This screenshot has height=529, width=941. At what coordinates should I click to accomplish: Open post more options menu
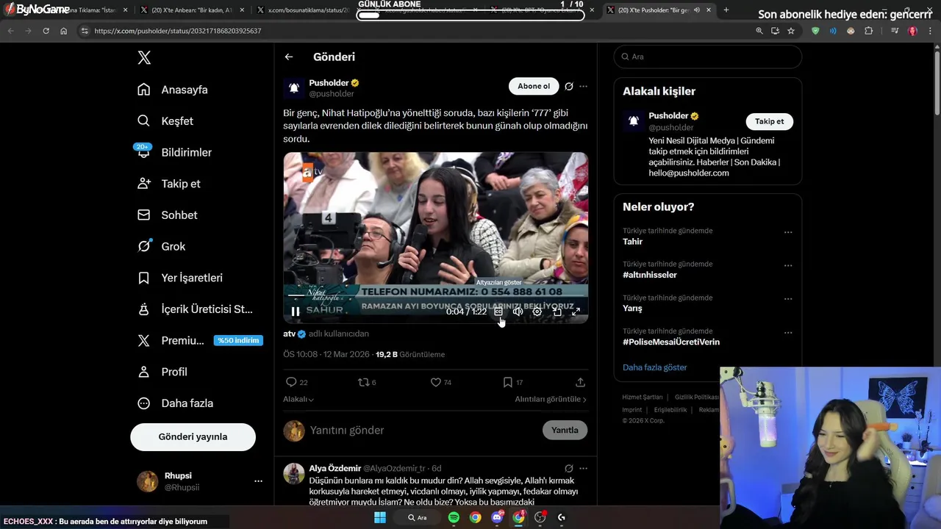click(x=583, y=87)
